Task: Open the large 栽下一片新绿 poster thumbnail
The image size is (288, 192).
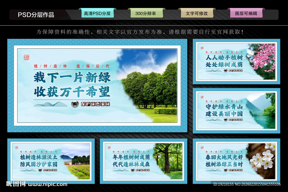Action: point(97,85)
